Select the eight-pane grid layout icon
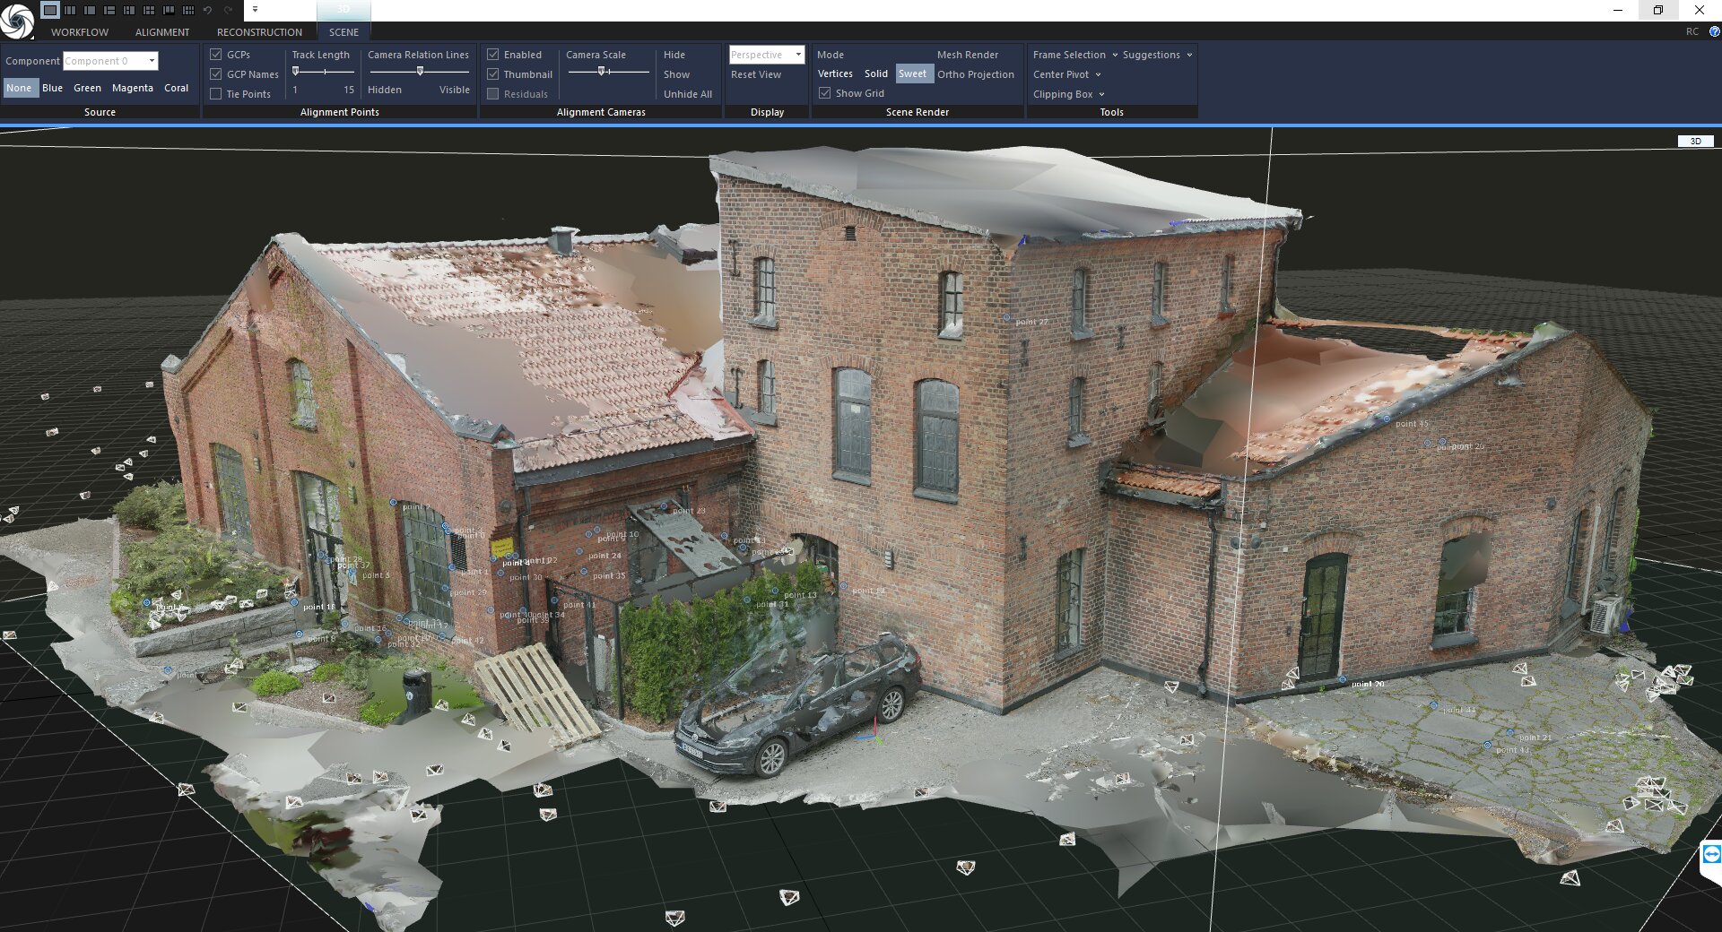1722x932 pixels. click(188, 10)
